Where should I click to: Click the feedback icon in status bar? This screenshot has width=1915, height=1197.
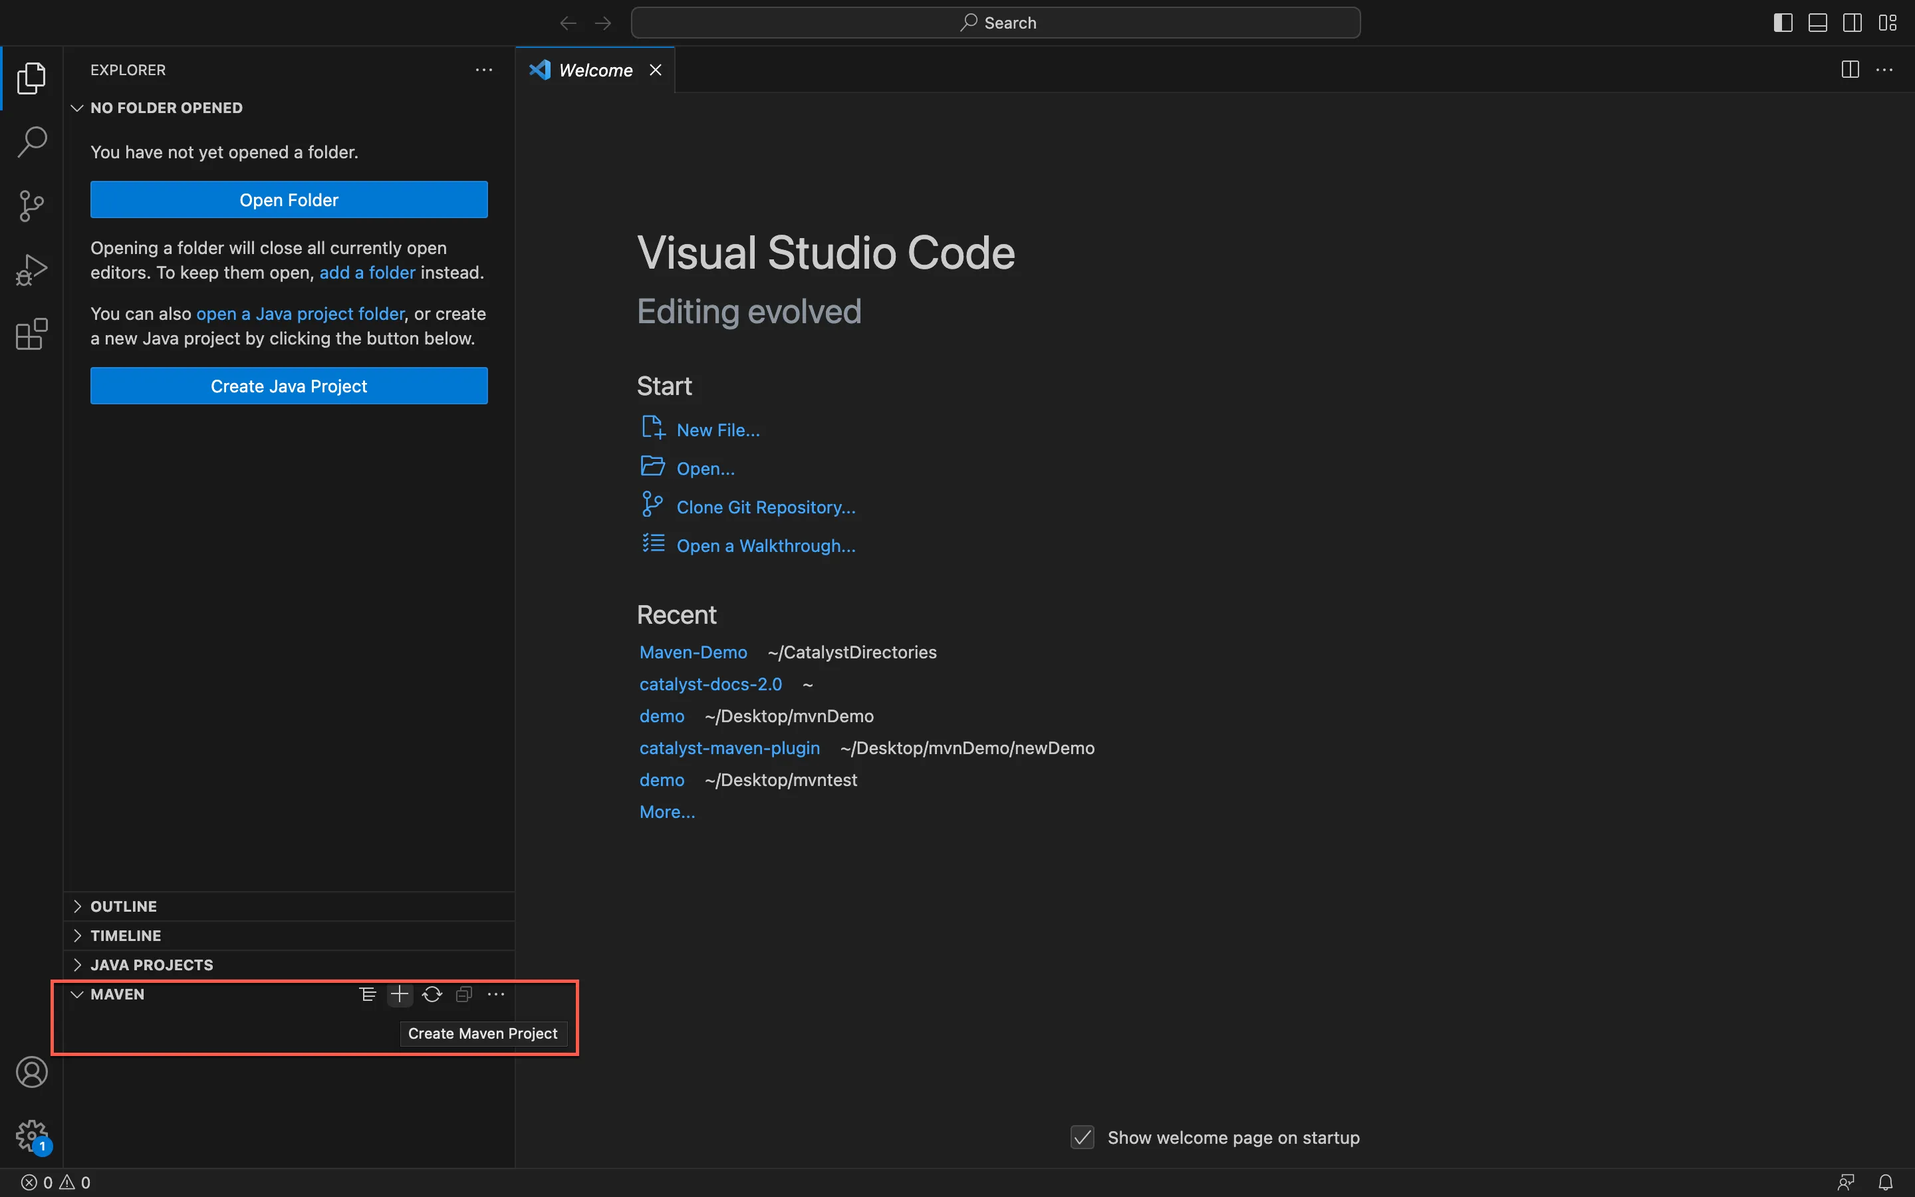(x=1846, y=1182)
